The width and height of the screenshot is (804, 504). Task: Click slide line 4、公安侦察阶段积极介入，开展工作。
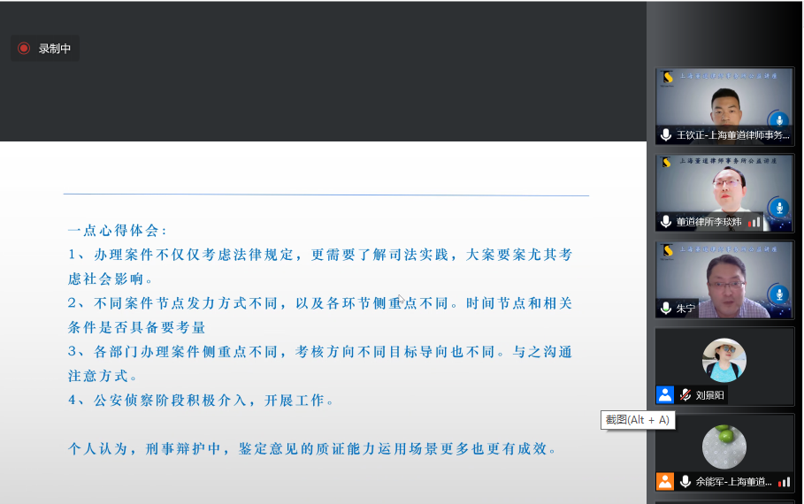pyautogui.click(x=202, y=401)
